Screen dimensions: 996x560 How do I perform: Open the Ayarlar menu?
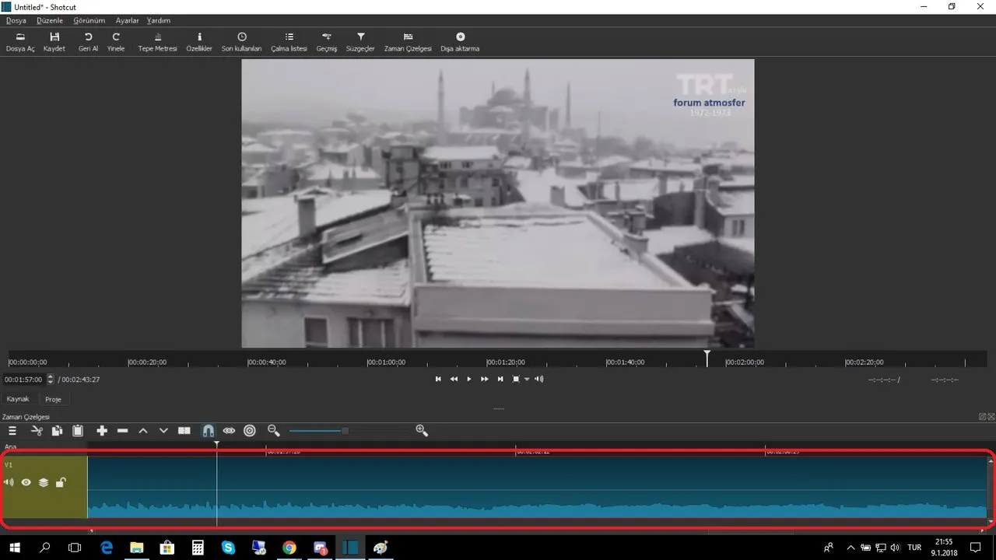click(127, 20)
